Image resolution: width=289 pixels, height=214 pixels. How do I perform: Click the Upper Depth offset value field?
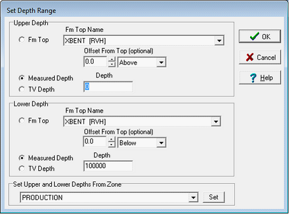pos(95,62)
